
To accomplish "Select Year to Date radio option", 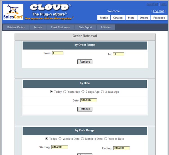I will (106, 139).
